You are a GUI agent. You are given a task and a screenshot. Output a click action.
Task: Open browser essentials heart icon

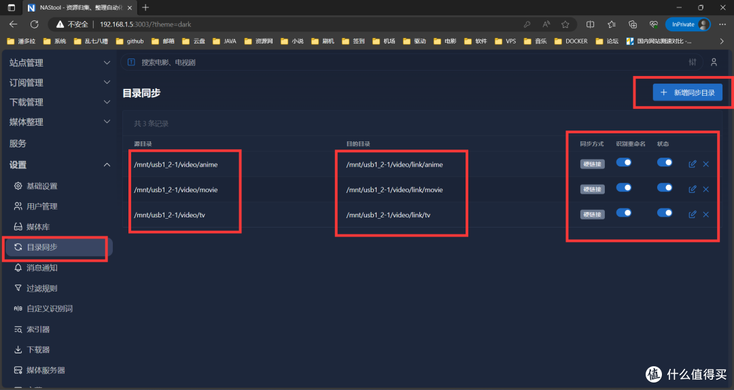click(x=654, y=24)
